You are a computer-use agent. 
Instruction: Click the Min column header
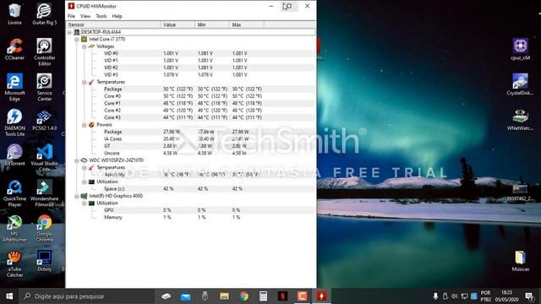(x=212, y=24)
